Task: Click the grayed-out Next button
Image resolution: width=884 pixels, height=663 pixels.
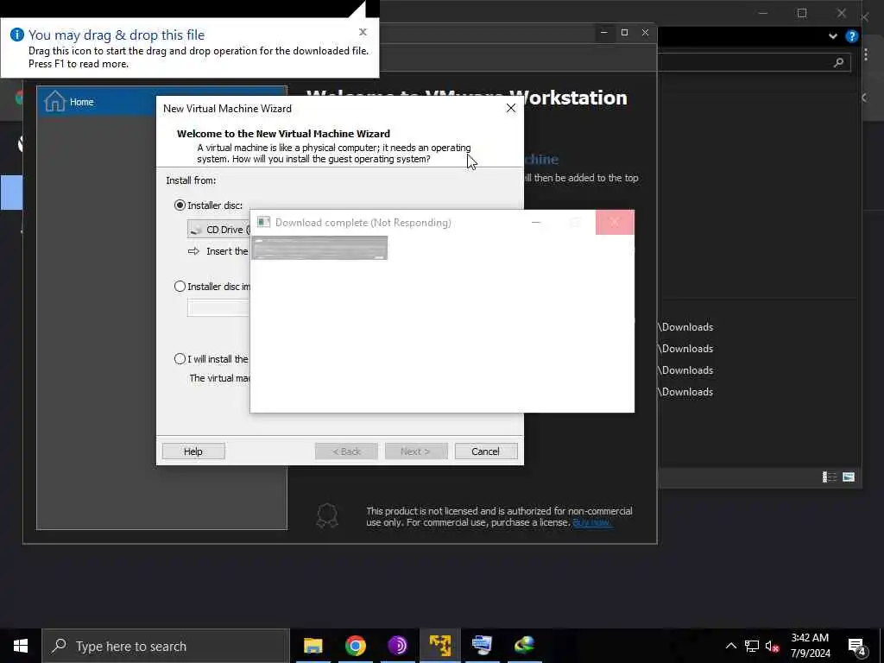Action: pyautogui.click(x=415, y=451)
